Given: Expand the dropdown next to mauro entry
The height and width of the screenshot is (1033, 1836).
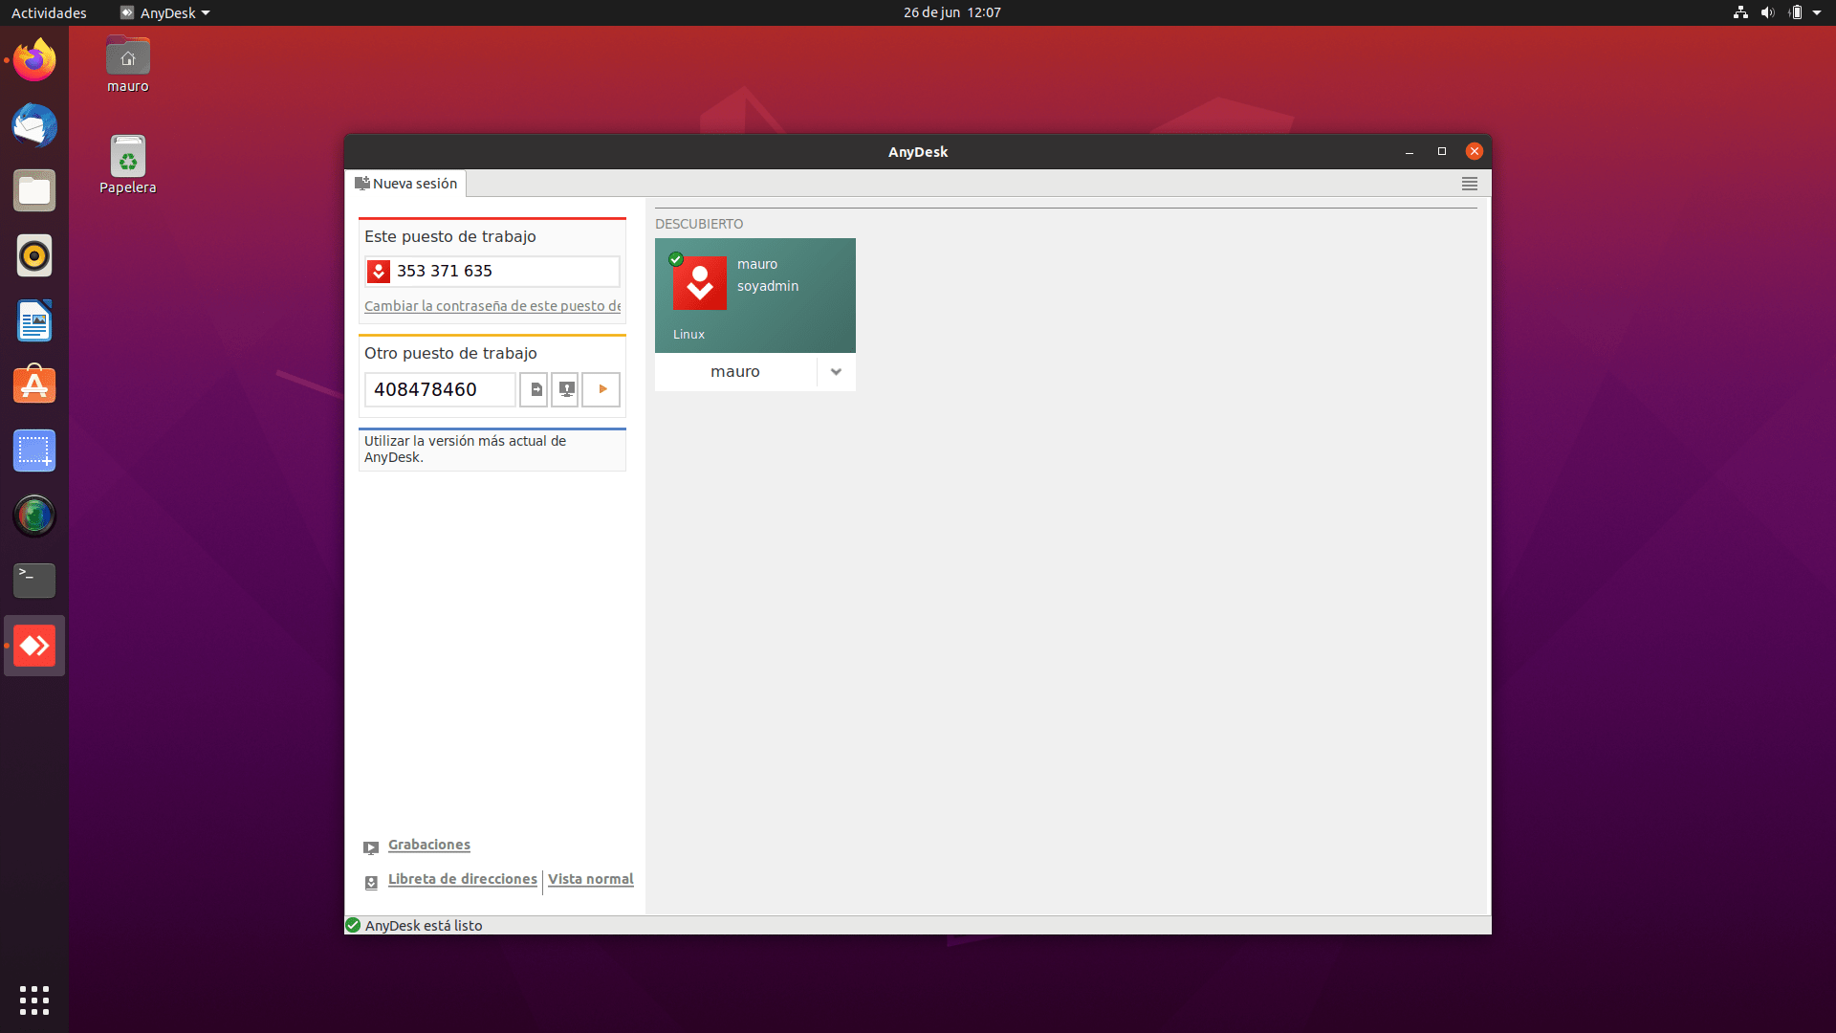Looking at the screenshot, I should [x=836, y=372].
